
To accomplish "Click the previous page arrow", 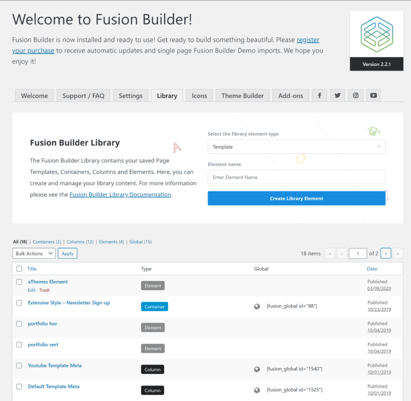I will click(342, 253).
